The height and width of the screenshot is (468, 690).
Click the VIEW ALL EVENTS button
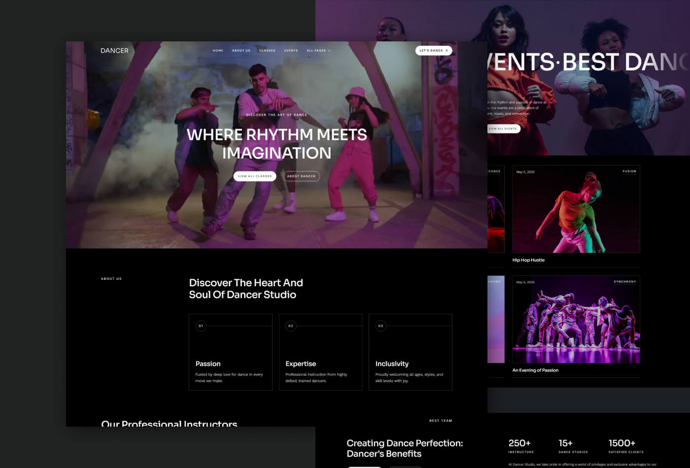503,129
